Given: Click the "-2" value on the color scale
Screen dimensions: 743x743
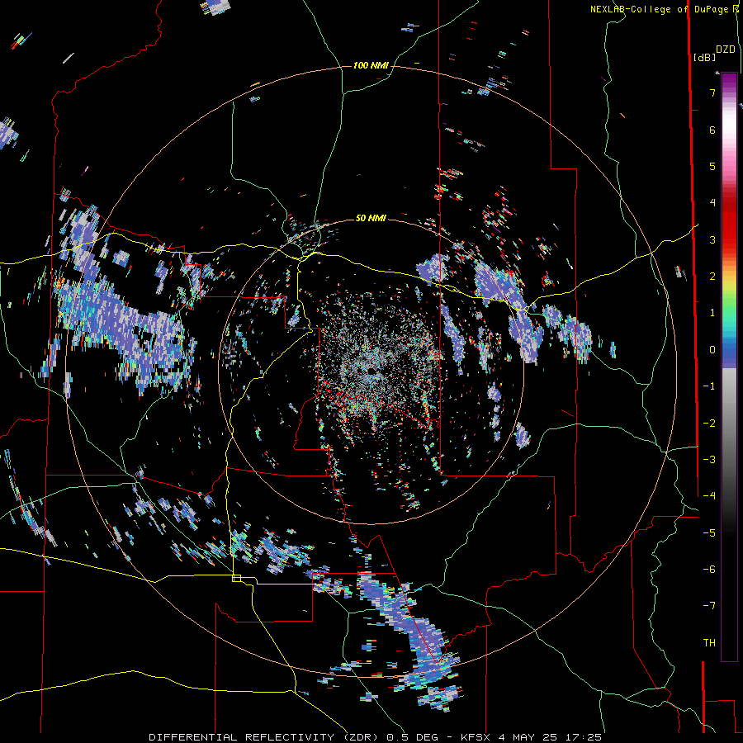Looking at the screenshot, I should coord(709,423).
